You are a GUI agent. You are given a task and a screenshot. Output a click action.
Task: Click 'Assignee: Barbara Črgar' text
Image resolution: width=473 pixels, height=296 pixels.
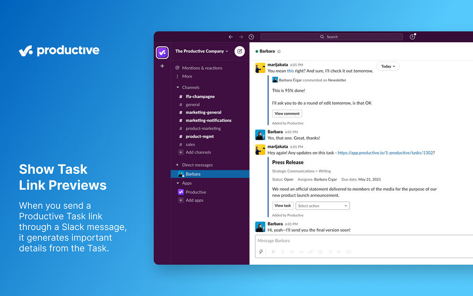point(317,179)
